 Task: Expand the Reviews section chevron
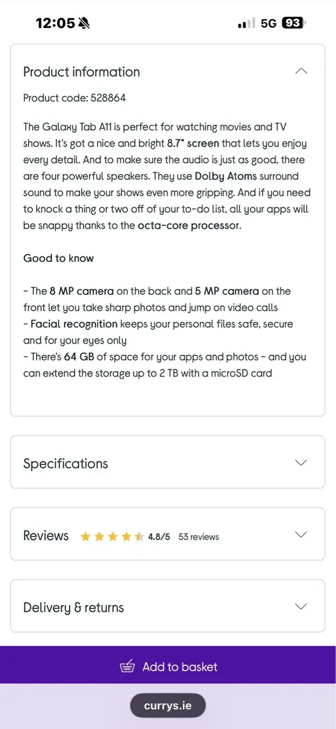301,535
